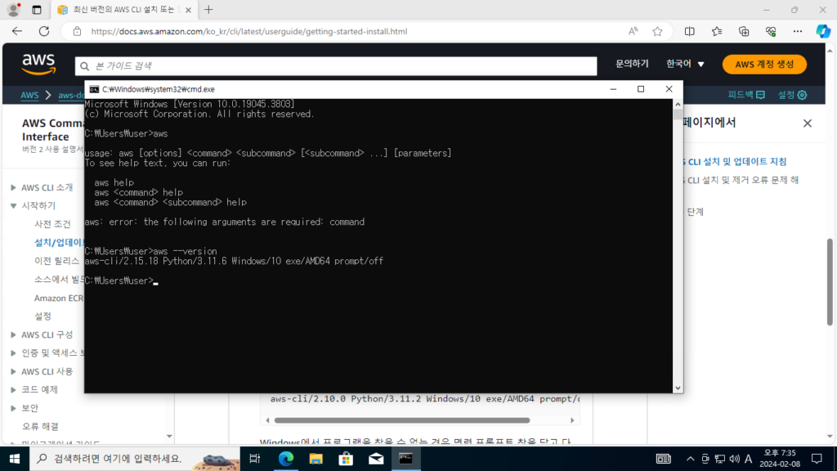This screenshot has width=837, height=471.
Task: Open the 한국어 language dropdown
Action: (x=685, y=64)
